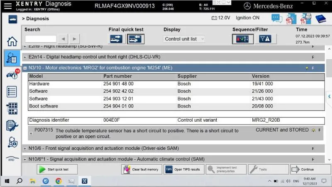Screen dimensions: 332x187
Task: Click the Tests wrench button
Action: (268, 169)
